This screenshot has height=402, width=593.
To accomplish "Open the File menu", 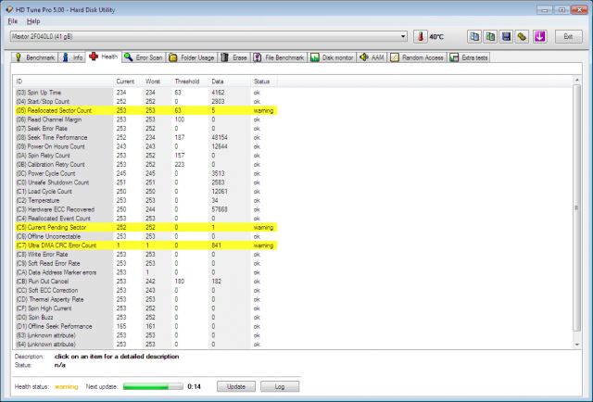I will click(x=13, y=20).
